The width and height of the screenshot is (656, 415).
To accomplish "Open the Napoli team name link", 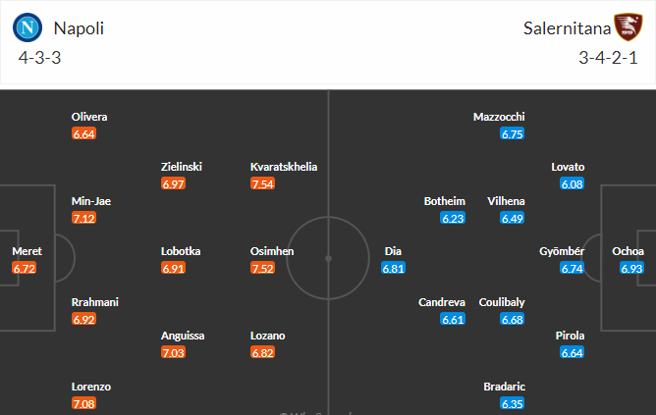I will coord(79,28).
